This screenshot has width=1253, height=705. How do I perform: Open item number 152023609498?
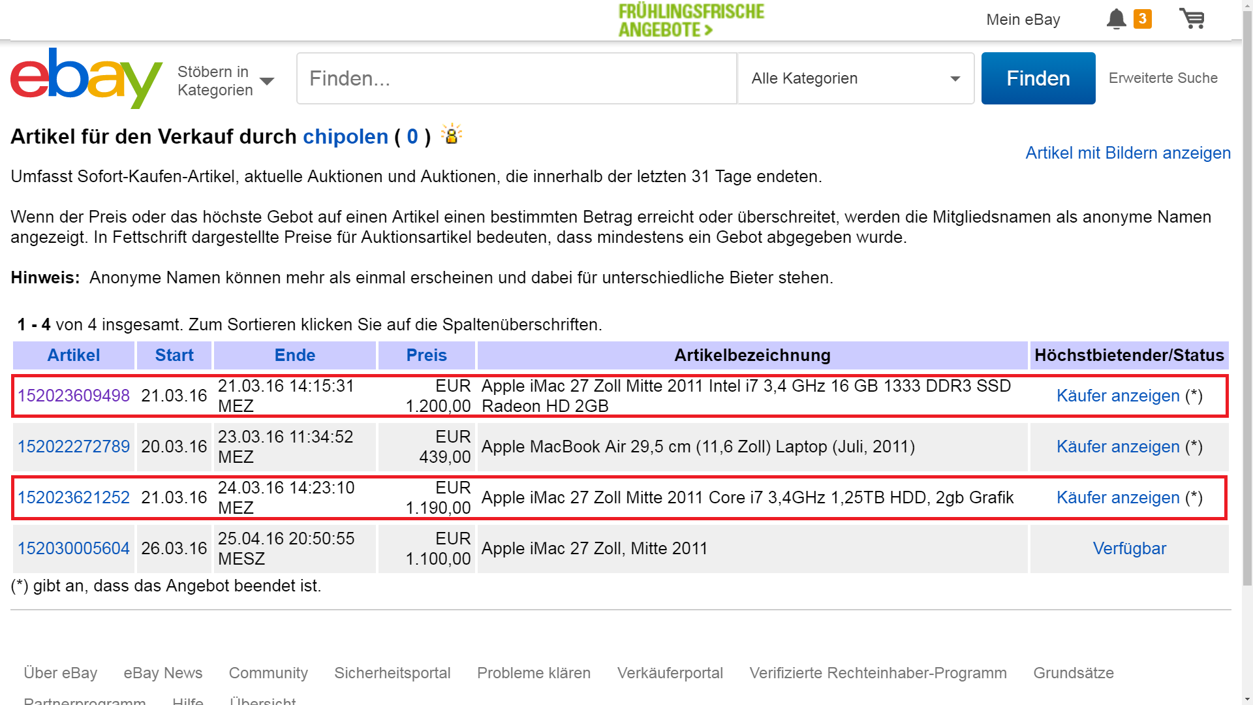click(74, 396)
